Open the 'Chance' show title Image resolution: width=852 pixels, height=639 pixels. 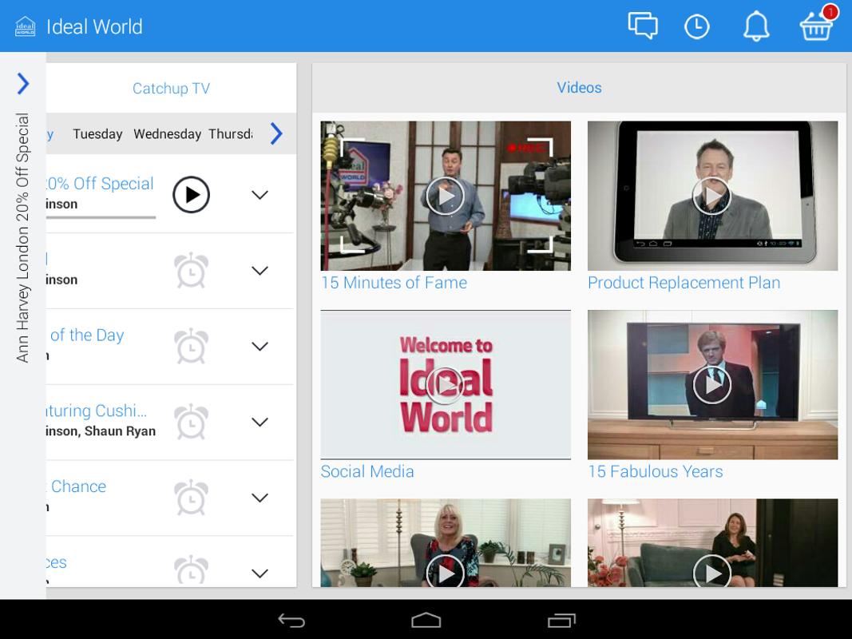tap(77, 486)
